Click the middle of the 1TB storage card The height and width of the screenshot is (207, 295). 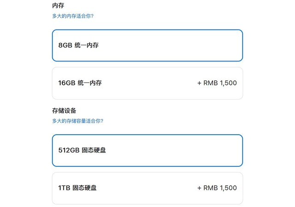point(147,188)
